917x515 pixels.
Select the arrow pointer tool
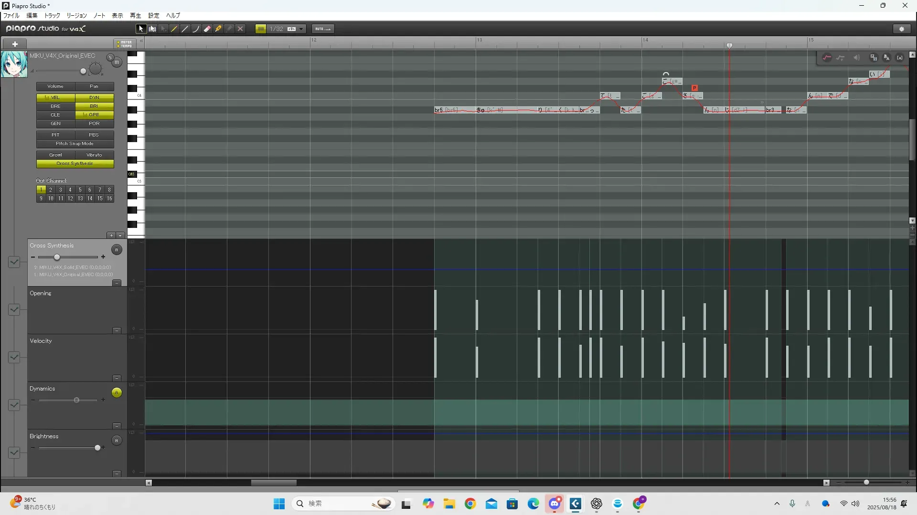click(141, 29)
